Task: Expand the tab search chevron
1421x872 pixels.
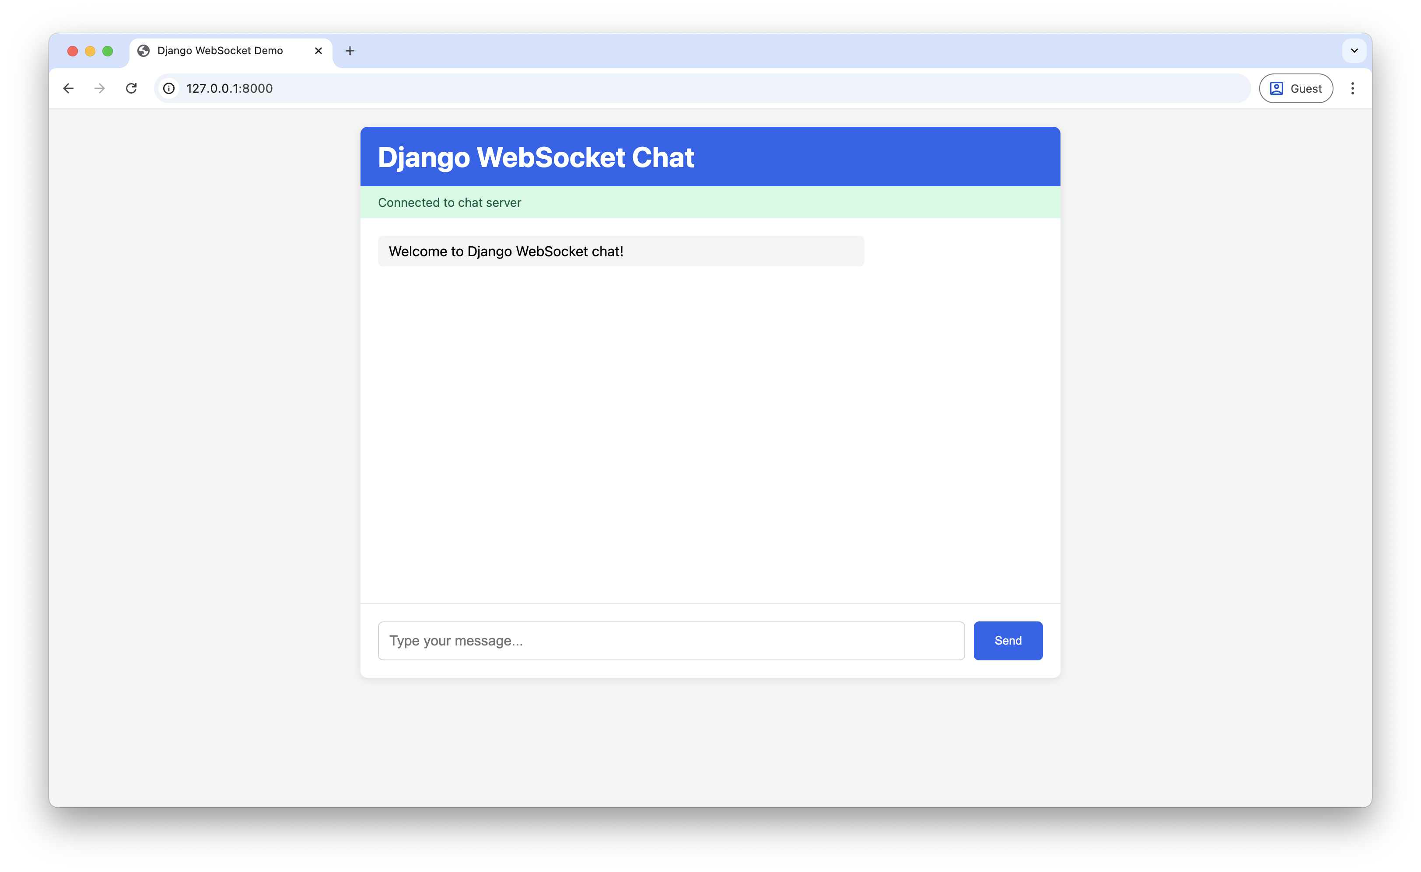Action: click(1354, 51)
